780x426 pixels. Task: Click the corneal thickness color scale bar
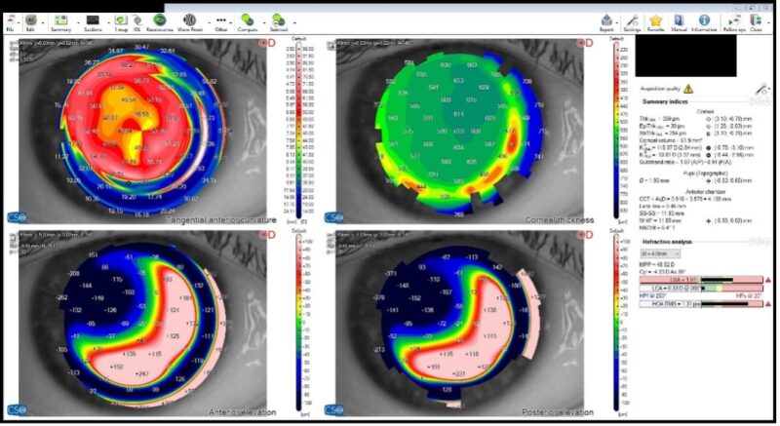616,130
